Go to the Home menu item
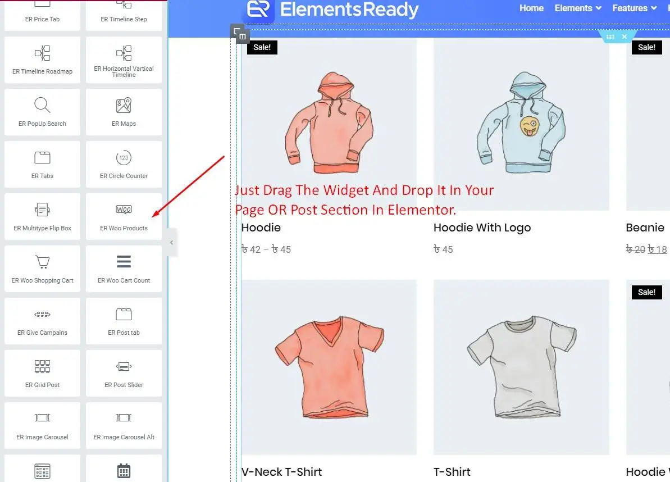This screenshot has height=482, width=670. click(x=531, y=8)
